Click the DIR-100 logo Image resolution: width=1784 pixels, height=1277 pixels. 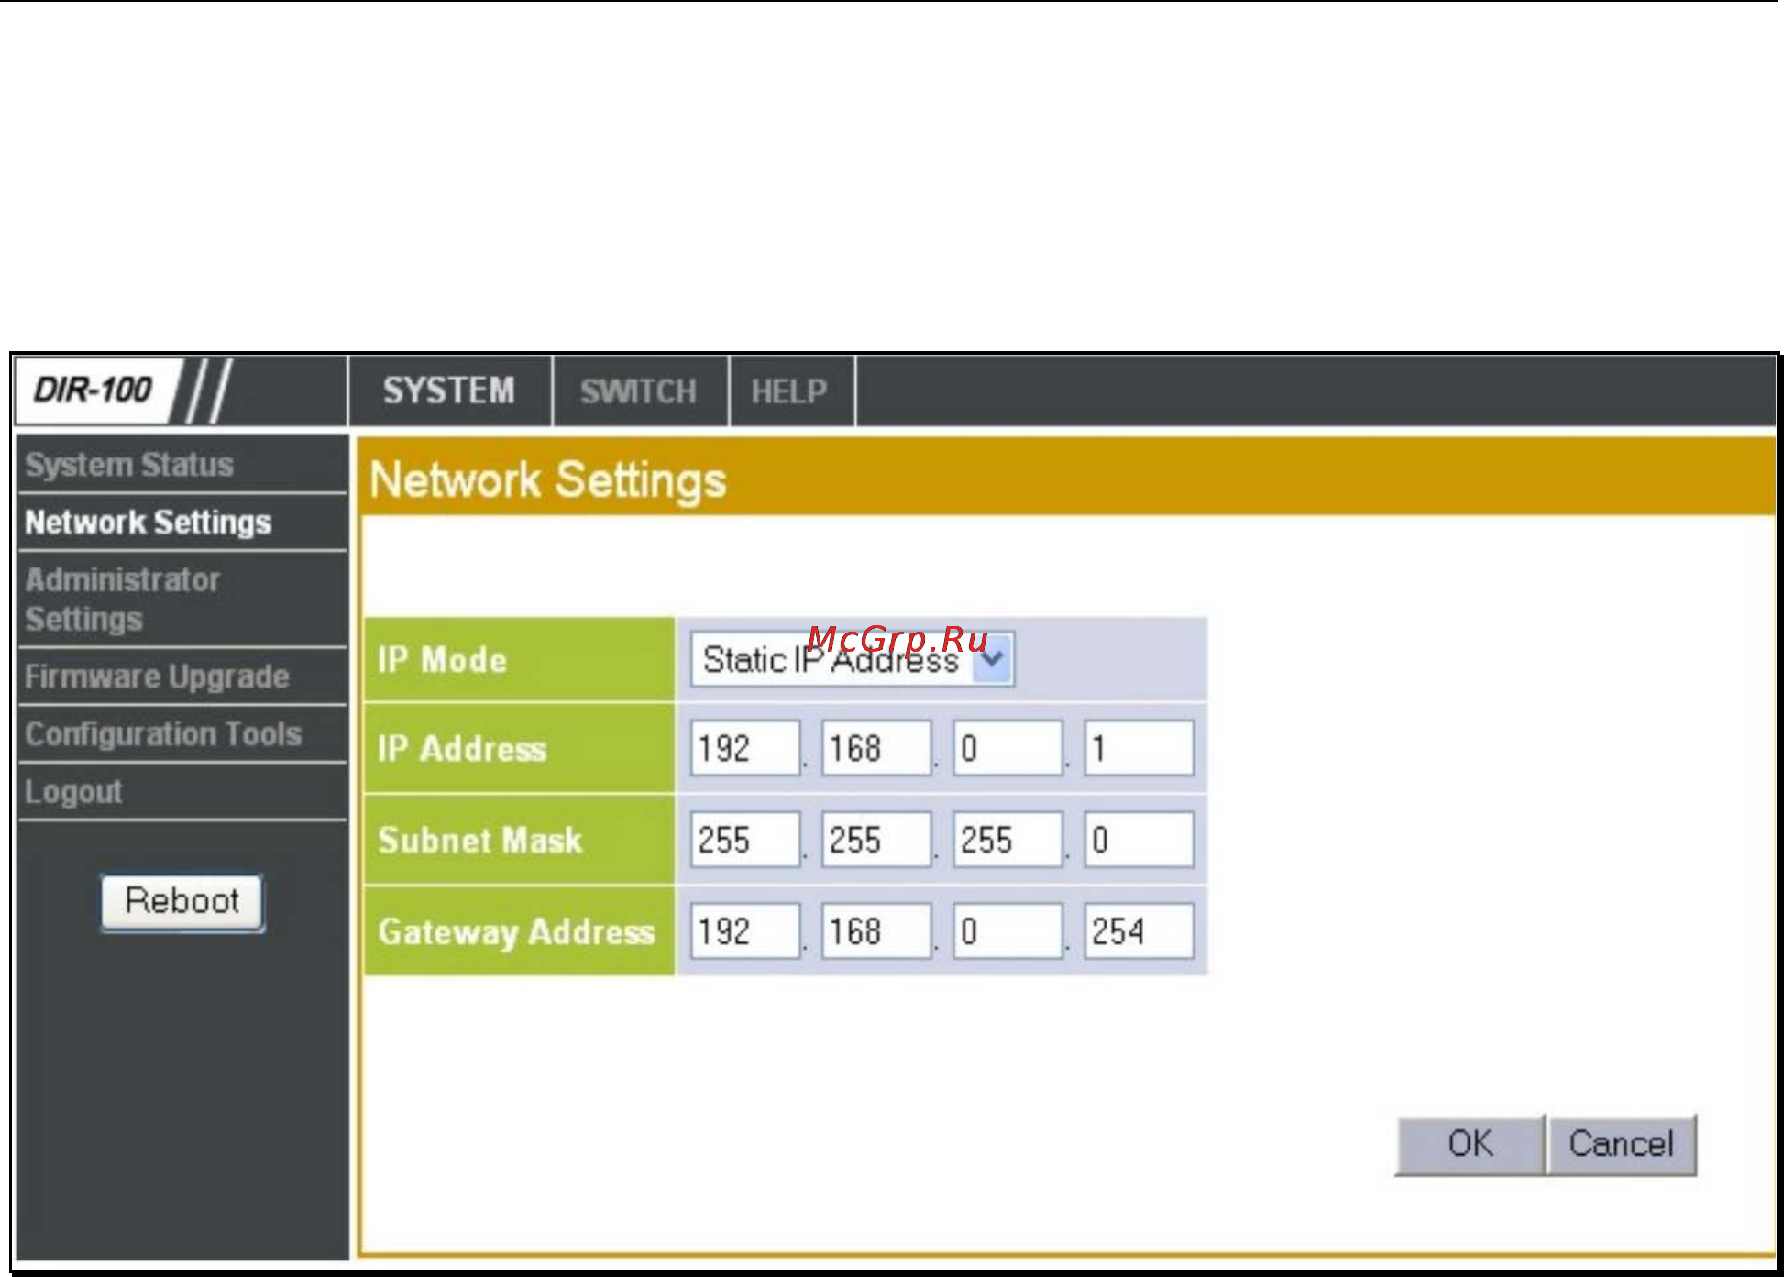[x=93, y=391]
